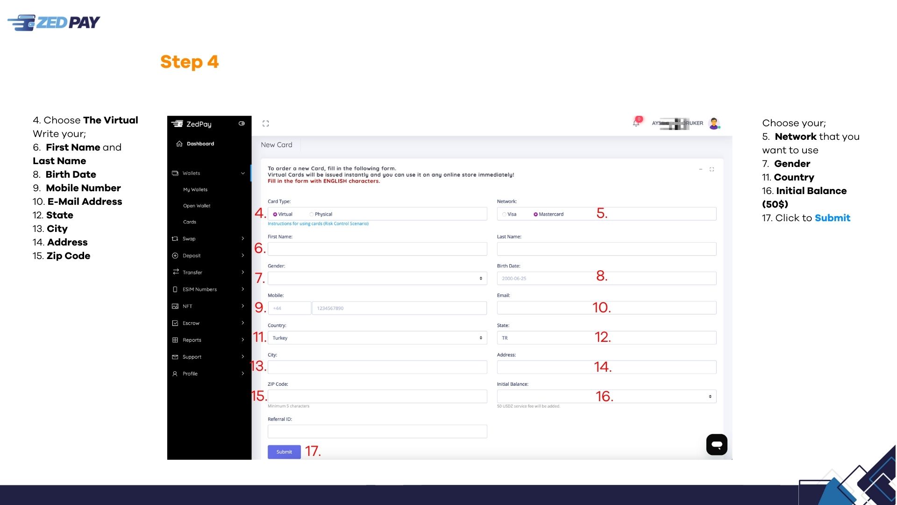
Task: Open My Wallets in the sidebar
Action: point(195,189)
